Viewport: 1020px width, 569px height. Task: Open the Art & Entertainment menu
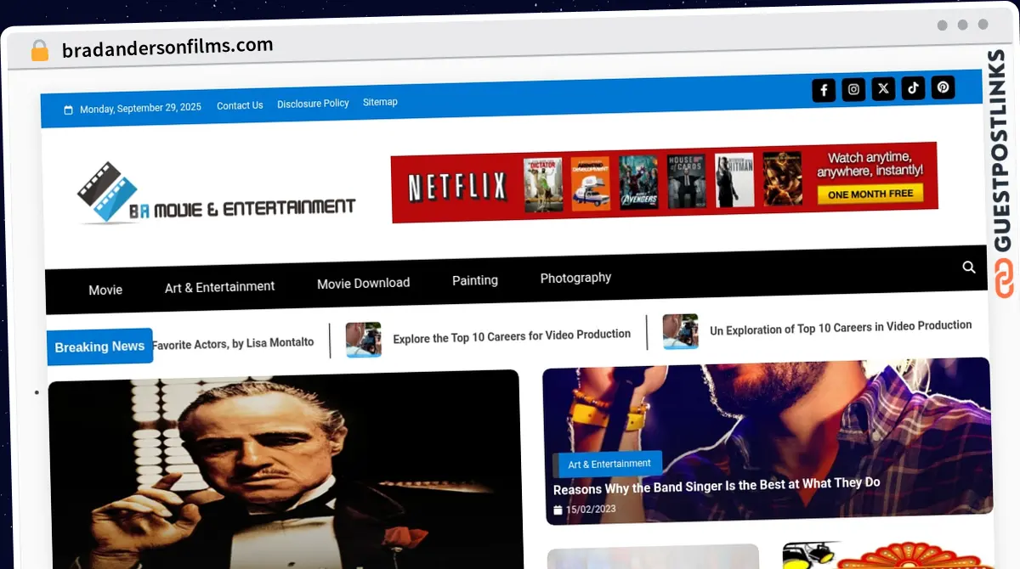click(219, 287)
